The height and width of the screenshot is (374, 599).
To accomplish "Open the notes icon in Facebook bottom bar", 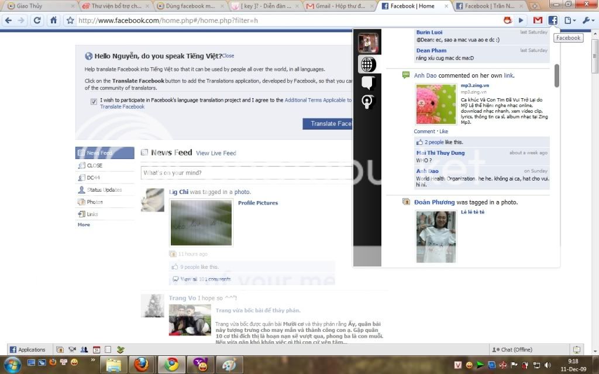I will click(108, 349).
